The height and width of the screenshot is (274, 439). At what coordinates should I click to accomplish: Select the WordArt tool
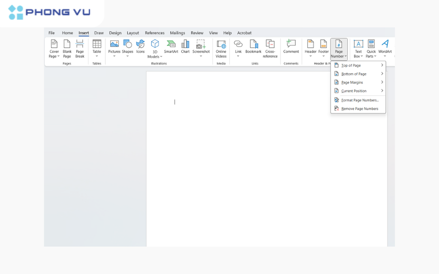click(x=385, y=48)
